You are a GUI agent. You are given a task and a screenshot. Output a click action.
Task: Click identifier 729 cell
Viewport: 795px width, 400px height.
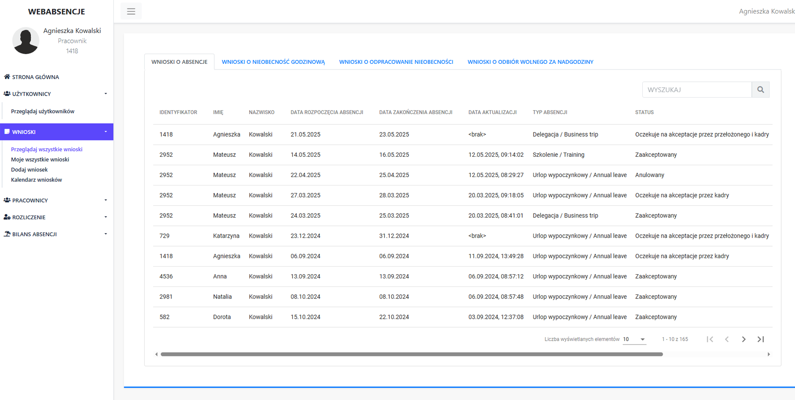click(165, 236)
